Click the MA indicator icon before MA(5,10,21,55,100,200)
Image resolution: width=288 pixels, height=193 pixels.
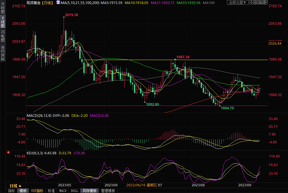point(58,3)
